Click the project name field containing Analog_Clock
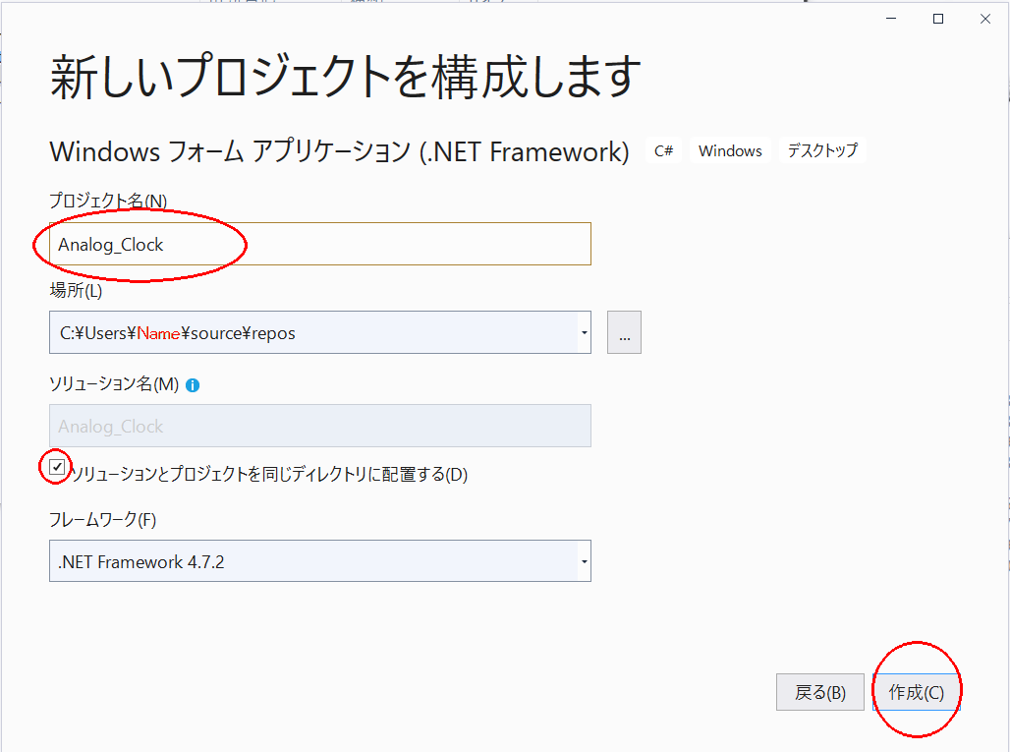 [x=320, y=244]
